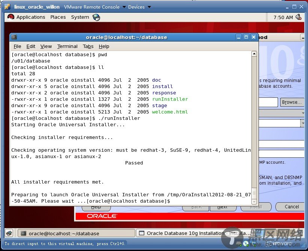Click the terminal scrollbar down arrow

(254, 202)
